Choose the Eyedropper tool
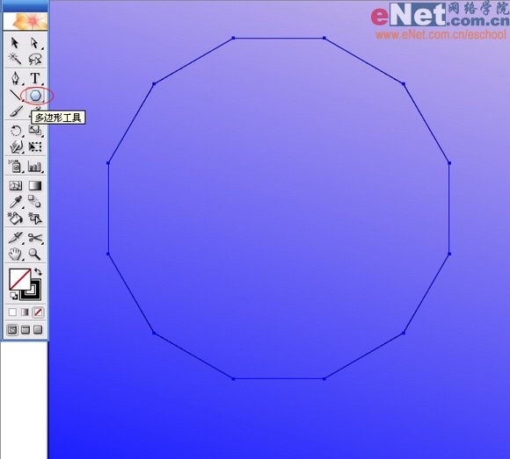Screen dimensions: 510x459 16,202
